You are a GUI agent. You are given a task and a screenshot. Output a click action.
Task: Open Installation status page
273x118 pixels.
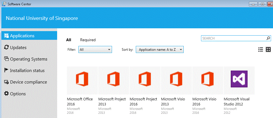coord(27,71)
